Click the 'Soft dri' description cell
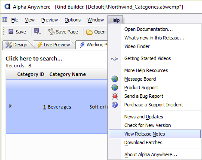Image resolution: width=202 pixels, height=160 pixels. click(98, 107)
